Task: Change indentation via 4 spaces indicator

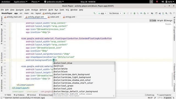Action: (167, 98)
